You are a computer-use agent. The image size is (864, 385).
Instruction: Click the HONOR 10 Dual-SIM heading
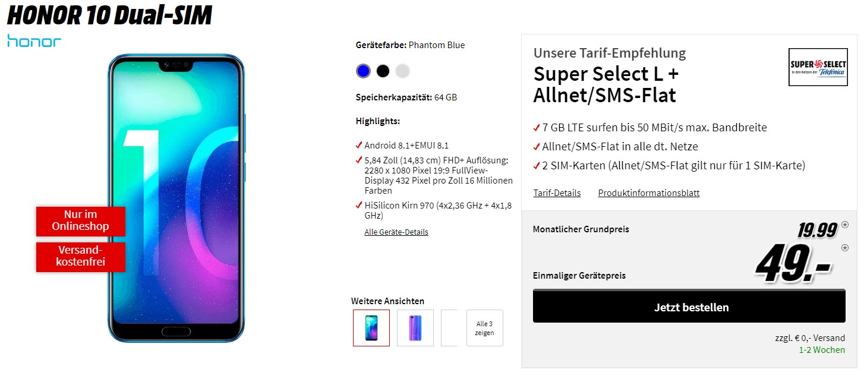[109, 16]
